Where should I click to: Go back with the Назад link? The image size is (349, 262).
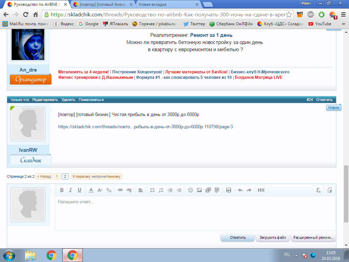44,176
